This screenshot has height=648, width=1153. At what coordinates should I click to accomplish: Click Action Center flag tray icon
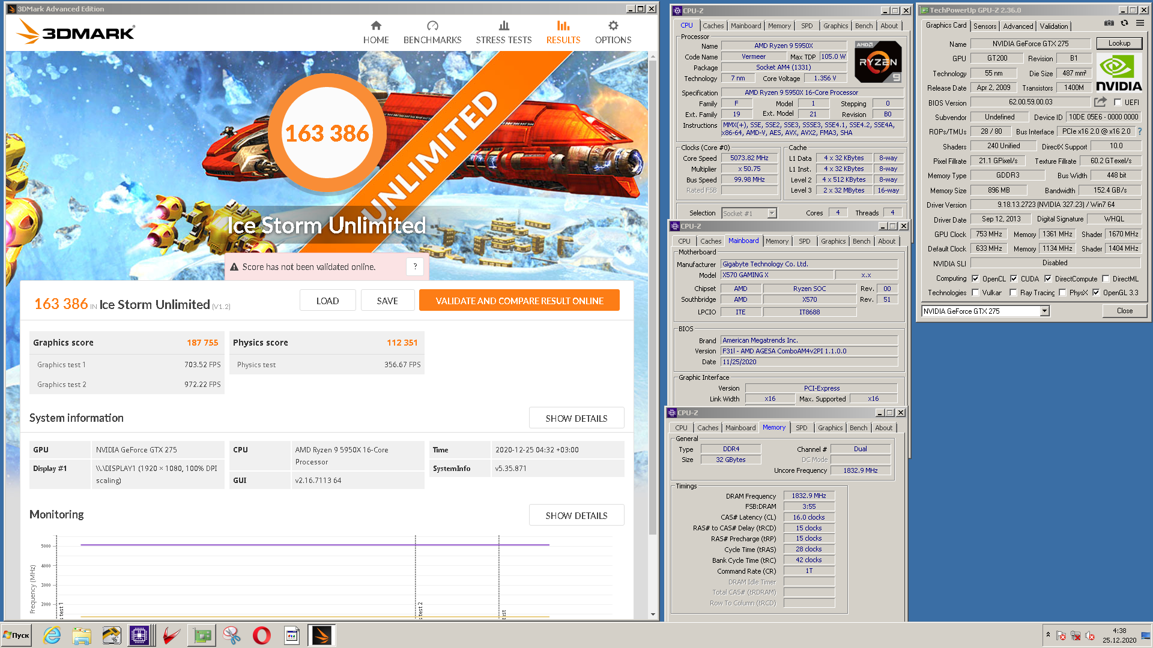pyautogui.click(x=1061, y=635)
